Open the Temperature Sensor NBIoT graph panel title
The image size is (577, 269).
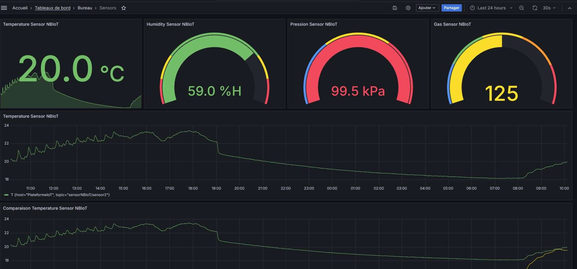pyautogui.click(x=31, y=116)
